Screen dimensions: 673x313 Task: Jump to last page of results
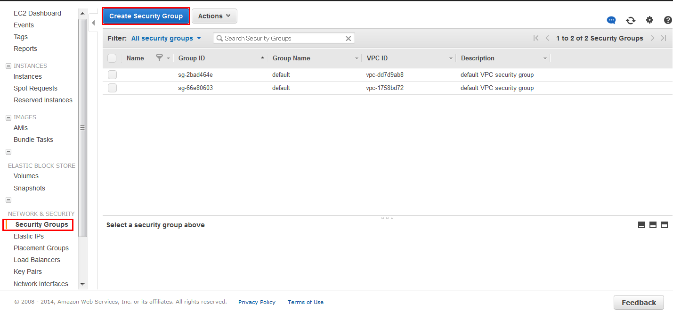pyautogui.click(x=664, y=38)
